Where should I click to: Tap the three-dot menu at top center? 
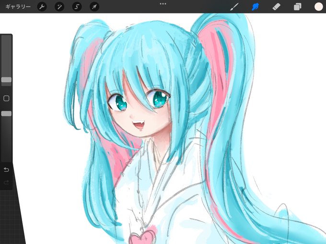point(163,4)
